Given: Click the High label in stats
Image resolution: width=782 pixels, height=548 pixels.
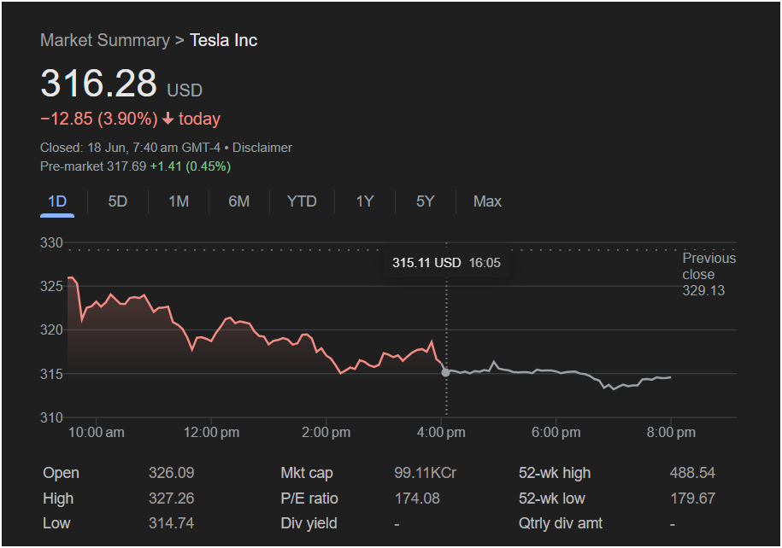Looking at the screenshot, I should (58, 498).
